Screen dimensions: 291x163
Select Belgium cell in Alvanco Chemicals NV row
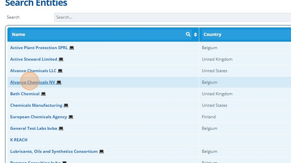coord(245,82)
